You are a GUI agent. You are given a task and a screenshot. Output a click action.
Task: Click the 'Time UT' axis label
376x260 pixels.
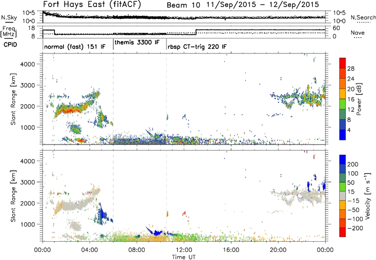click(x=184, y=257)
